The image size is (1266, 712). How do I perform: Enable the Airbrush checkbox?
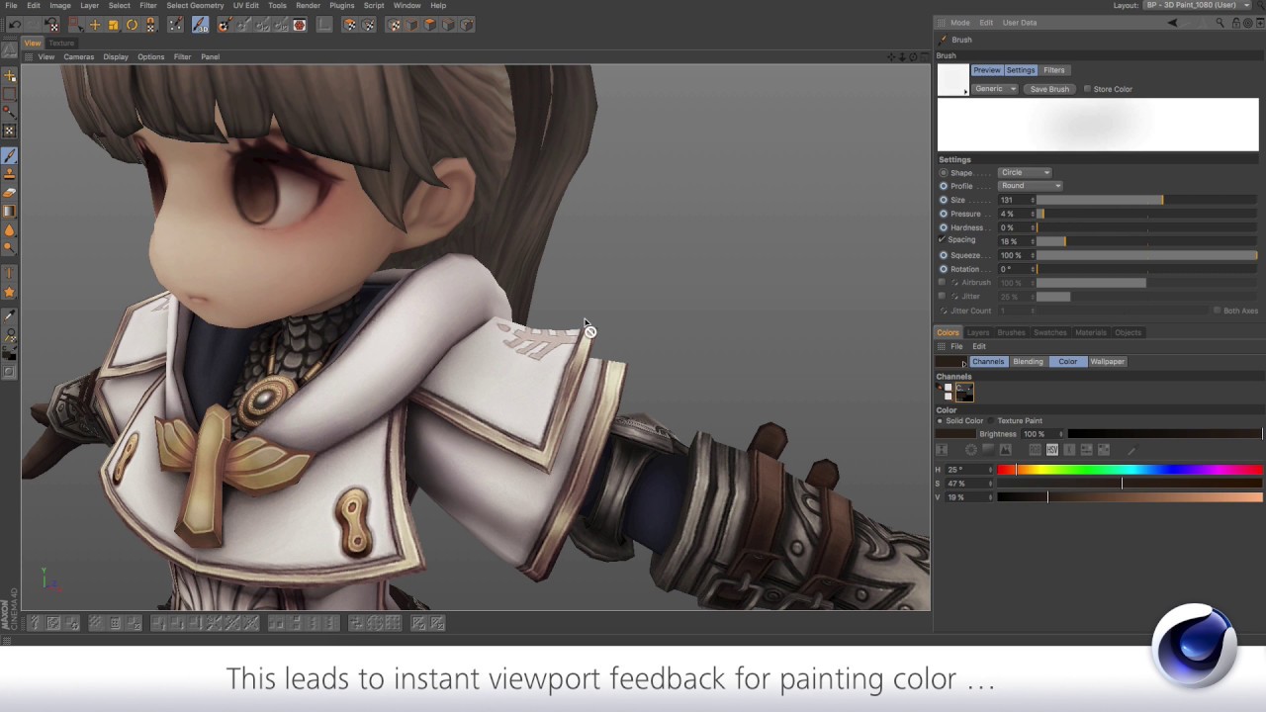click(942, 283)
